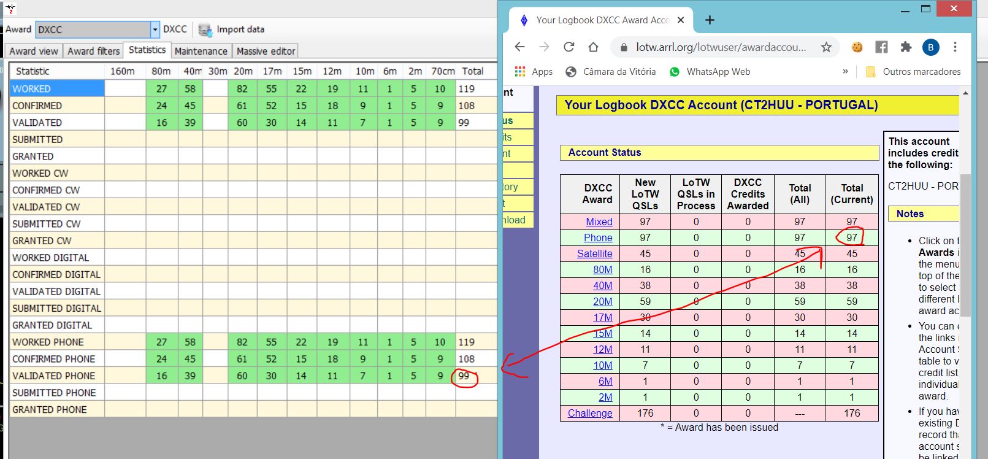Close the Your Logbook DXCC tab

coord(681,20)
